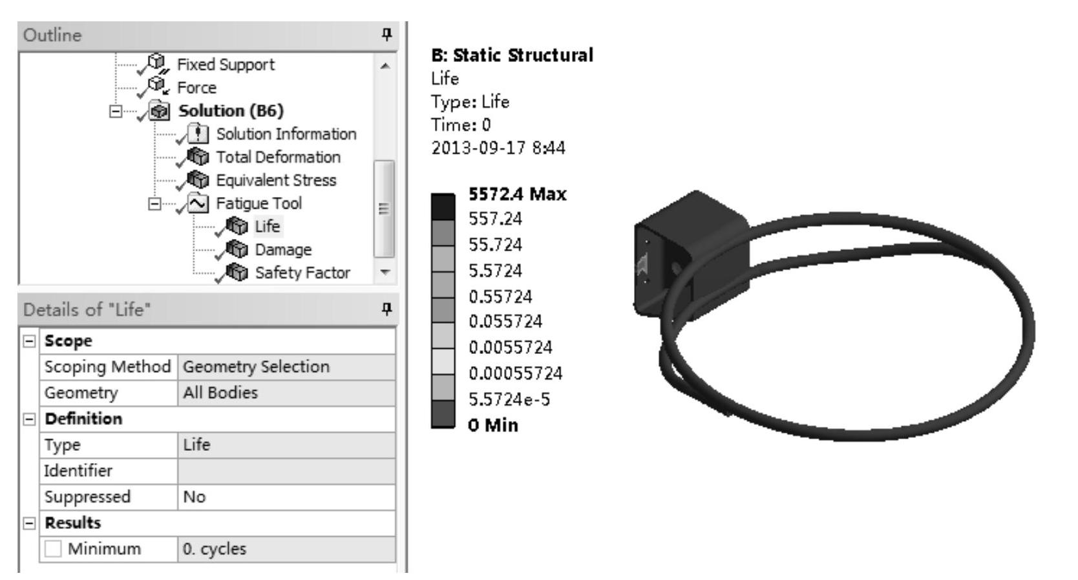
Task: Click the Minimum value 0. cycles
Action: click(286, 549)
